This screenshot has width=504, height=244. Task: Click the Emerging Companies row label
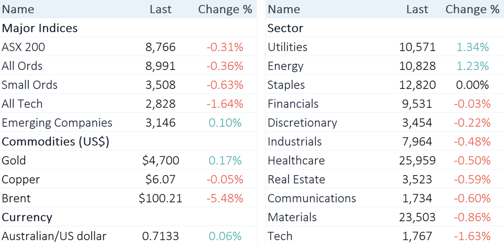(x=57, y=123)
